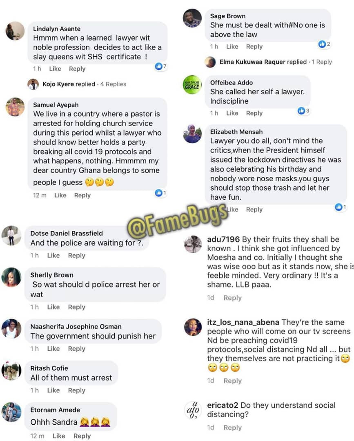Click ericato2's profile avatar
This screenshot has height=441, width=354.
[x=193, y=410]
